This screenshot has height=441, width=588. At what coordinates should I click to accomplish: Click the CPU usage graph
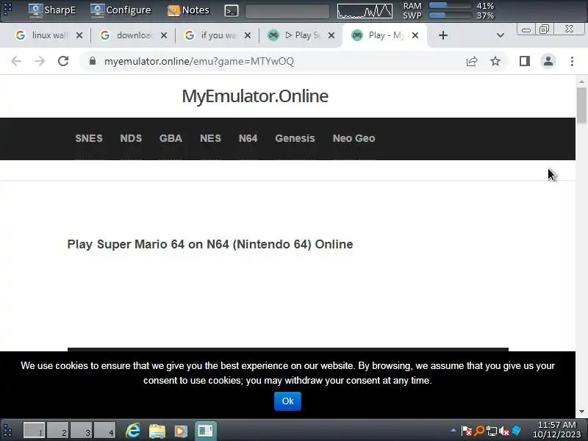tap(365, 11)
